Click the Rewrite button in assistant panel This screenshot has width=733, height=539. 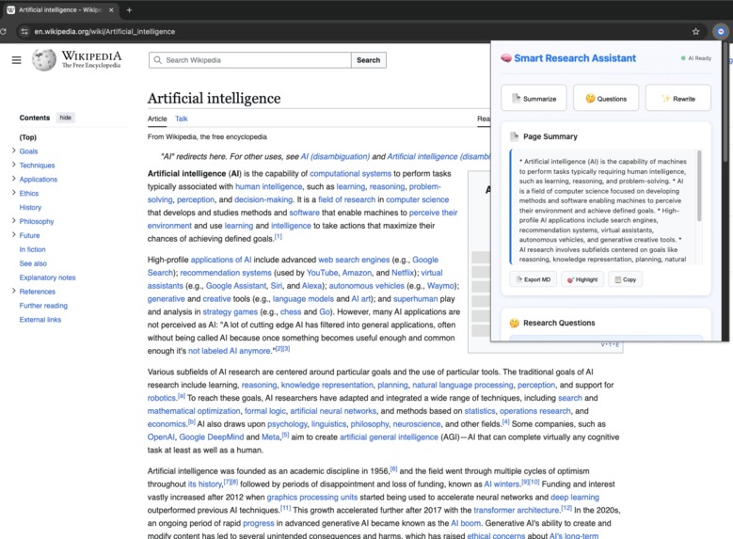[x=677, y=98]
